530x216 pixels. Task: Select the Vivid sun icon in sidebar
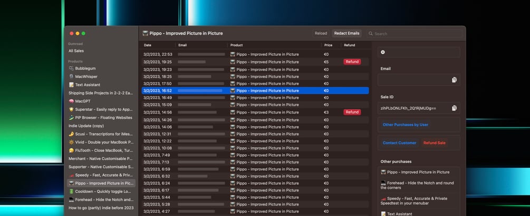71,142
